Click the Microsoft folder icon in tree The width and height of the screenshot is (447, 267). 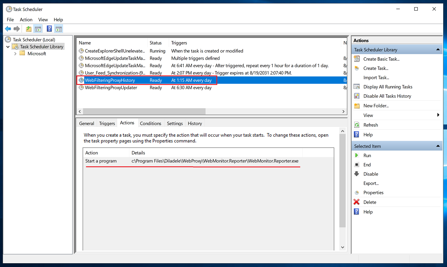pyautogui.click(x=23, y=53)
